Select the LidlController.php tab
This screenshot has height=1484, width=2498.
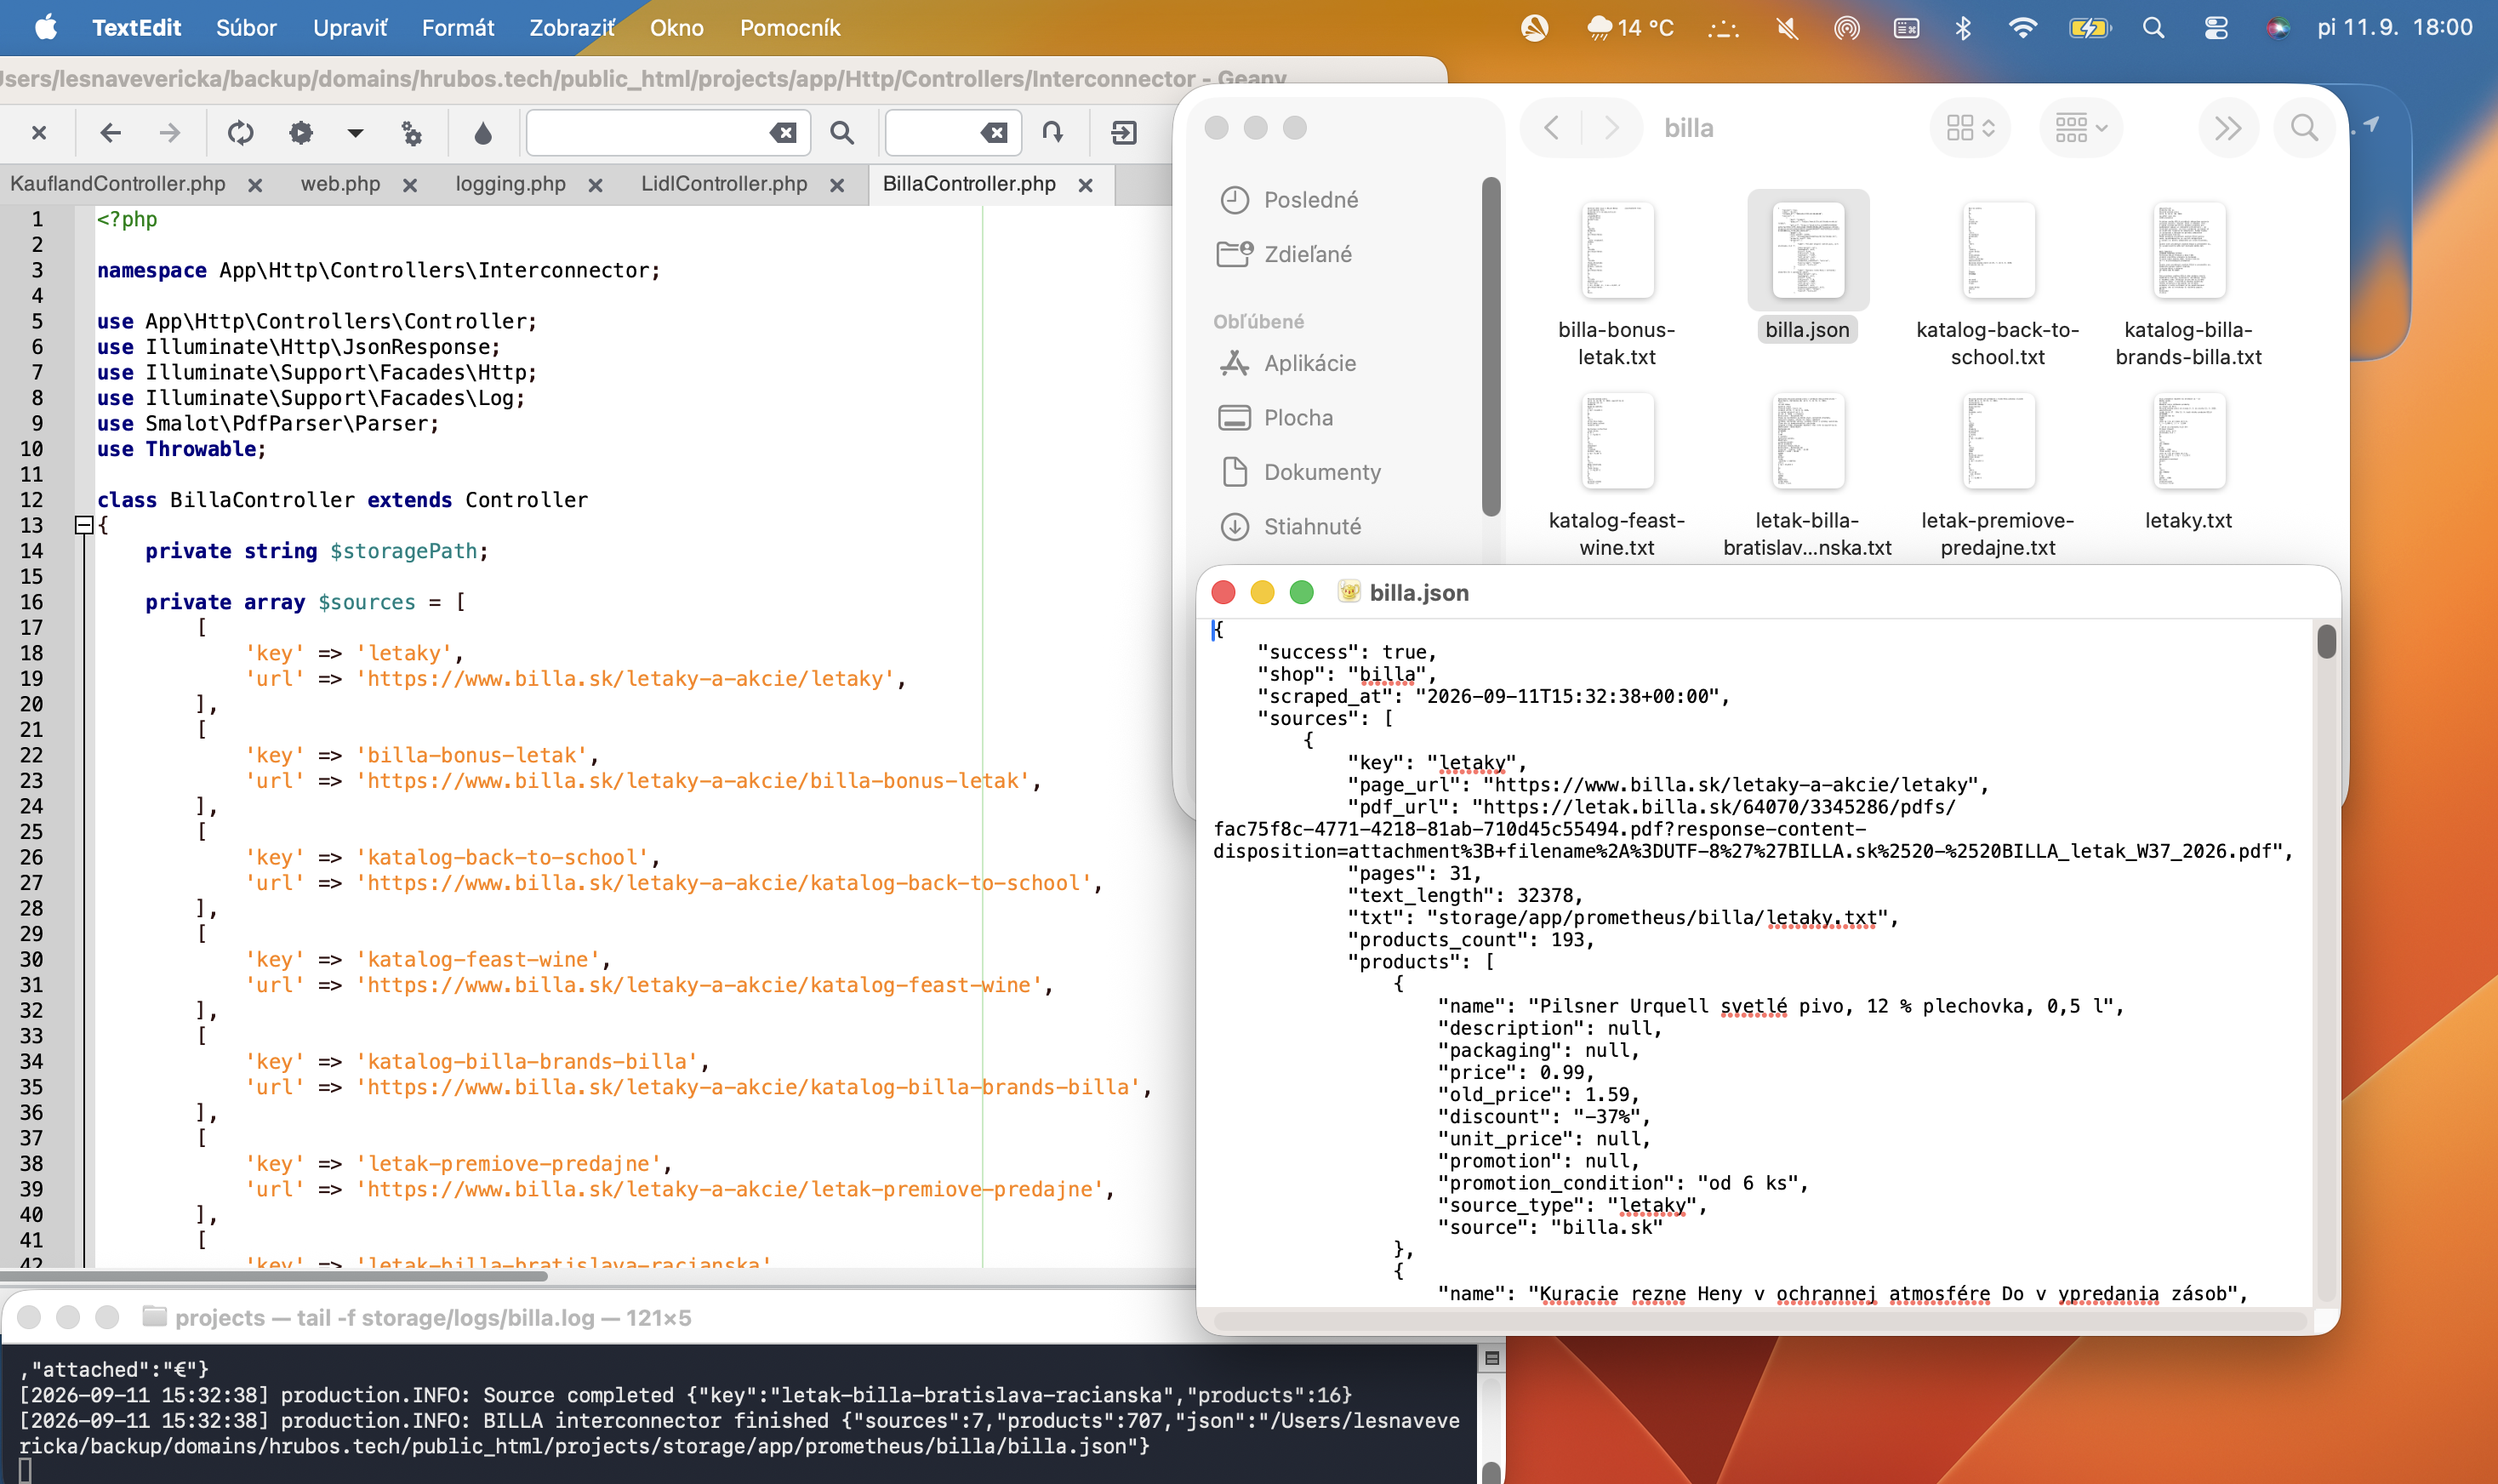click(x=724, y=184)
